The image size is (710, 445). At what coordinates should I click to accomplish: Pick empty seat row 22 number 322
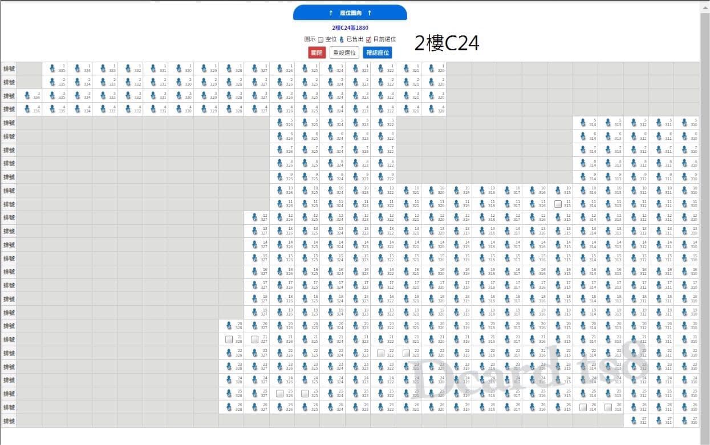pyautogui.click(x=380, y=353)
